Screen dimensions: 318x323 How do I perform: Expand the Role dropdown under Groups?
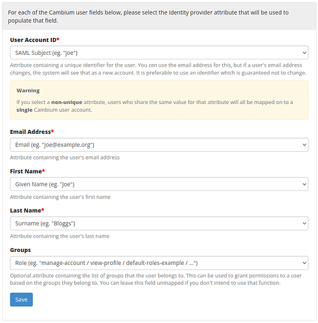coord(159,263)
